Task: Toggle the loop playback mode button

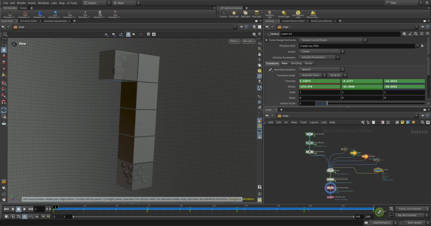Action: pos(18,217)
